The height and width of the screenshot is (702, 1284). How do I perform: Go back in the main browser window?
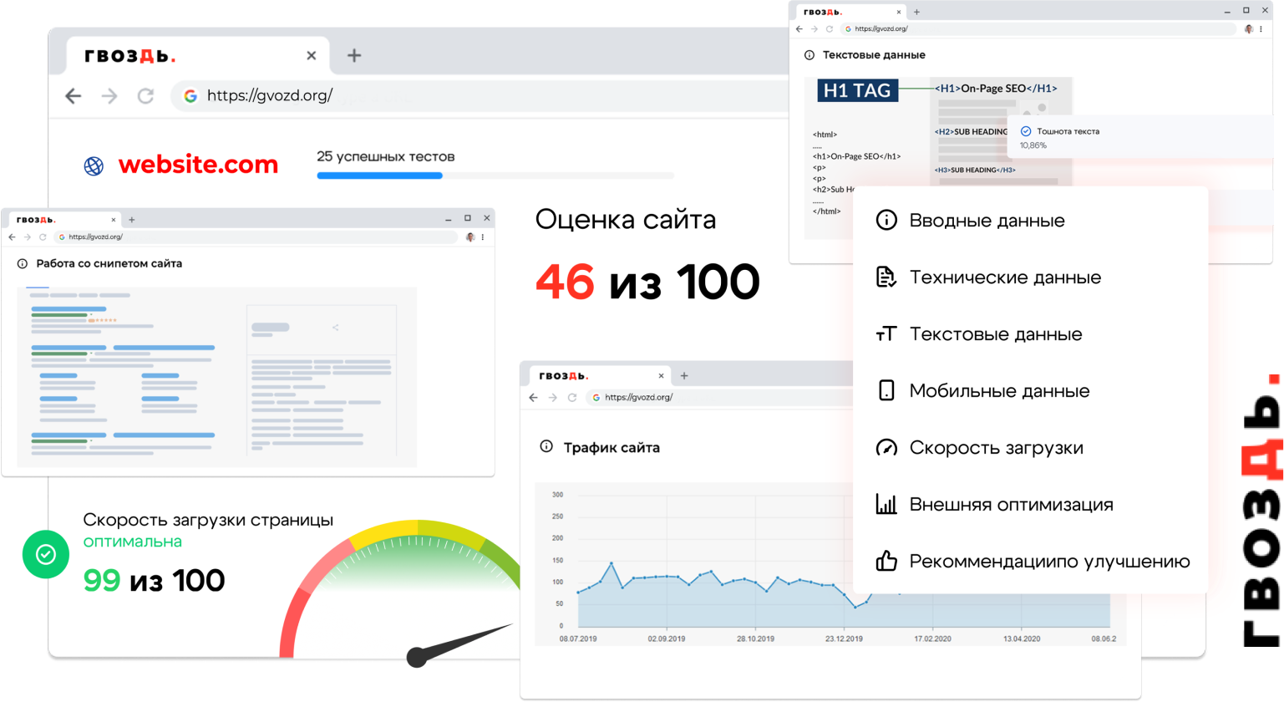coord(74,96)
